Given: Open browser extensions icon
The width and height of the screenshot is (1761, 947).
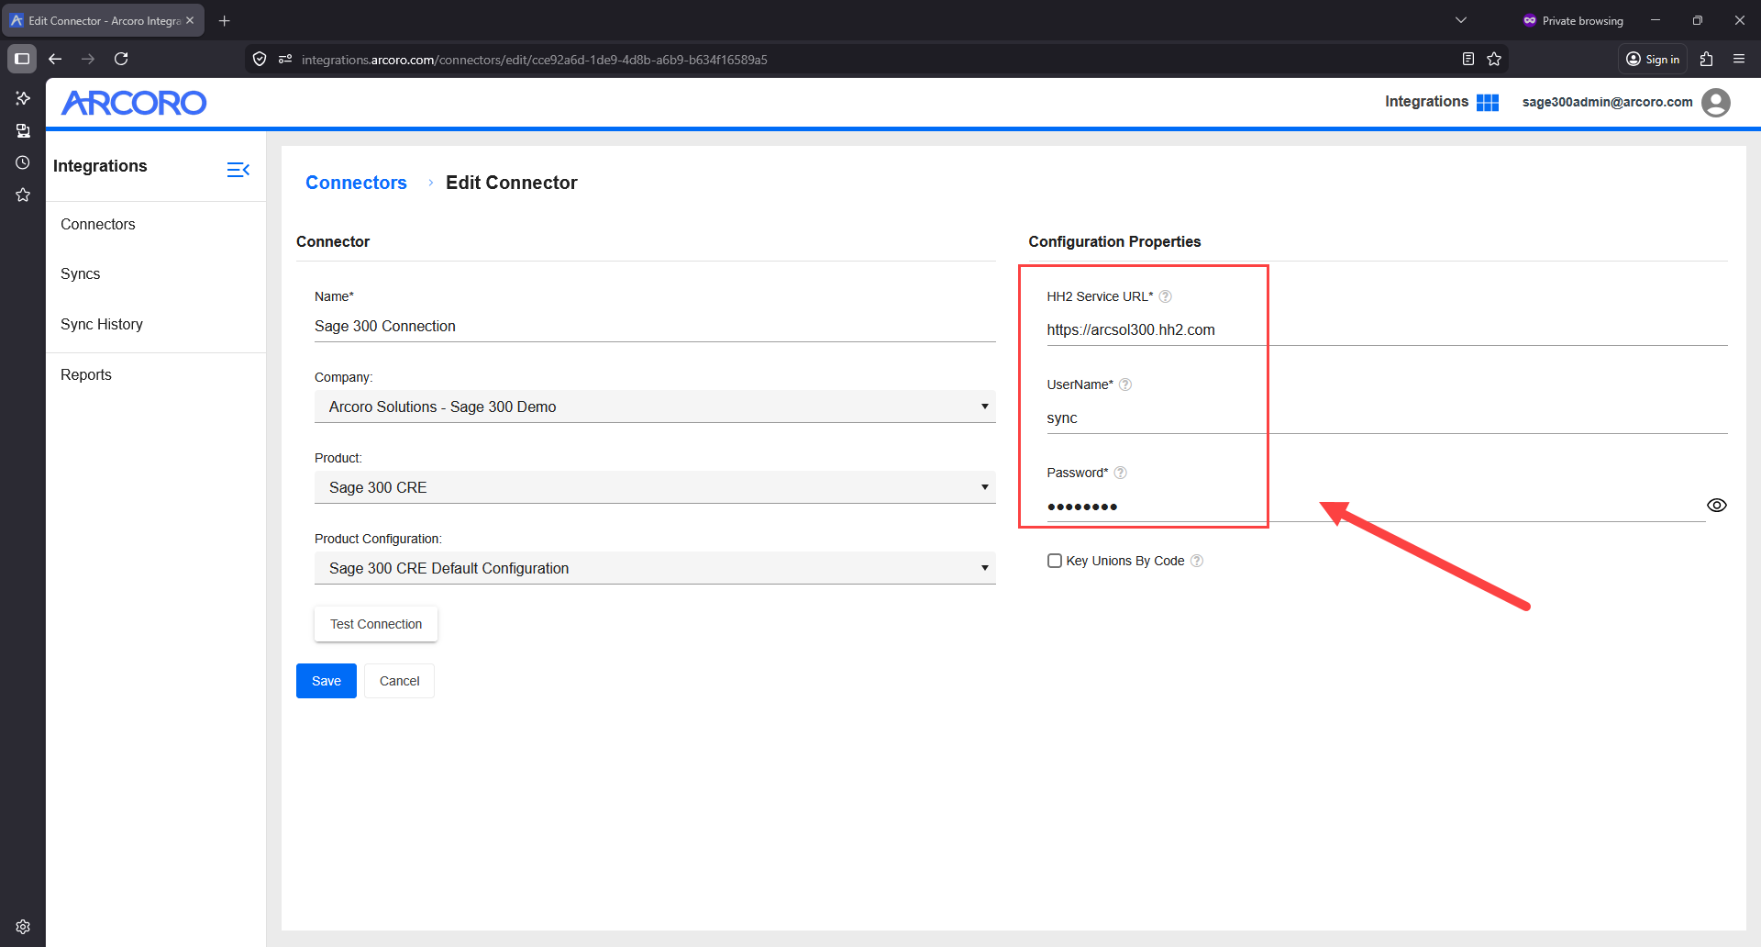Looking at the screenshot, I should [x=1707, y=59].
